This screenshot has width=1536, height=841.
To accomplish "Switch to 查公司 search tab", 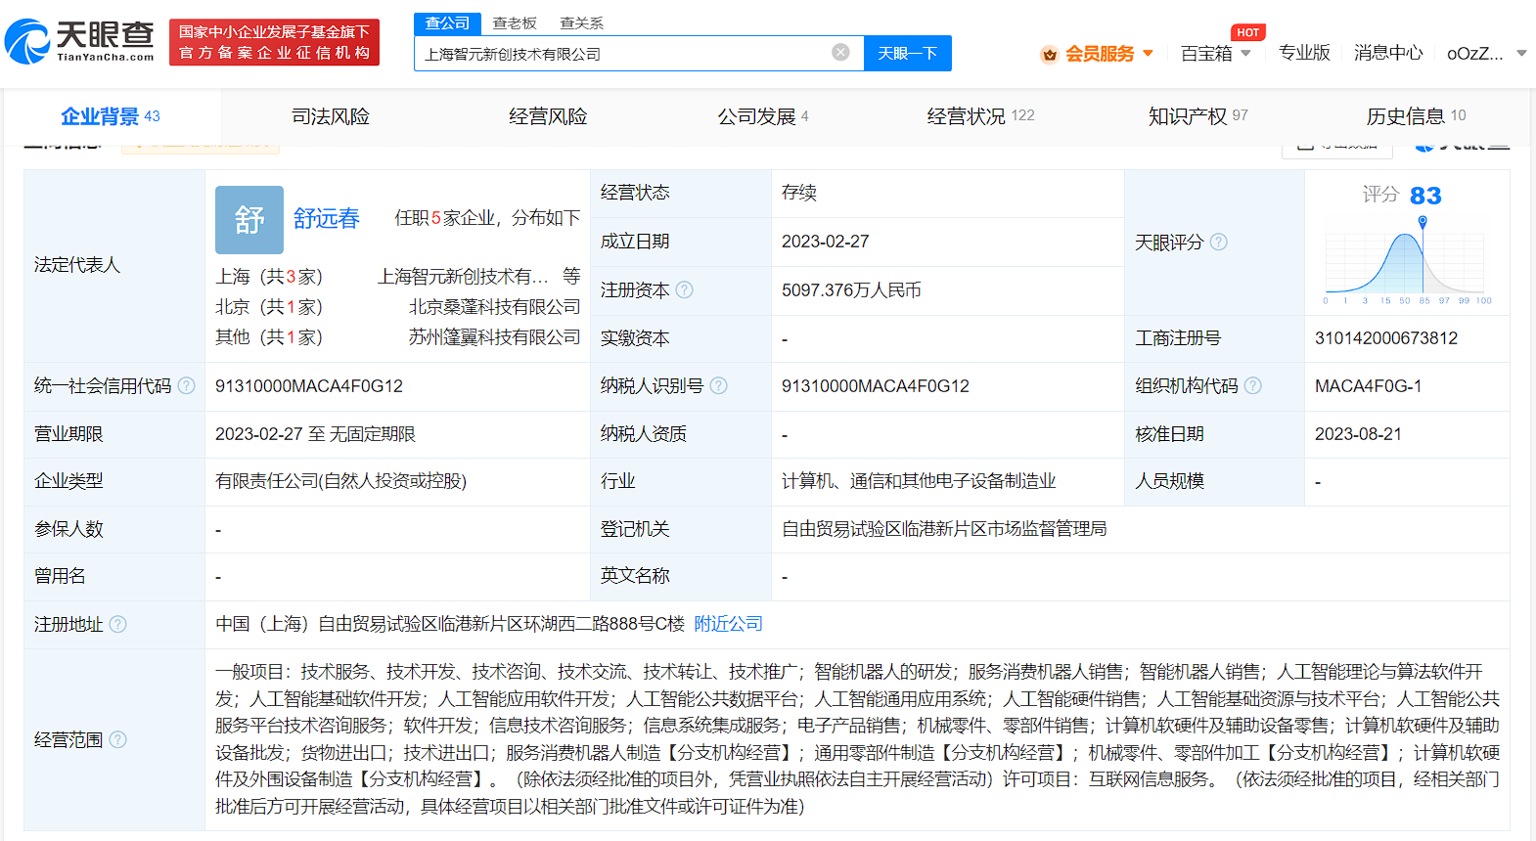I will pyautogui.click(x=448, y=22).
